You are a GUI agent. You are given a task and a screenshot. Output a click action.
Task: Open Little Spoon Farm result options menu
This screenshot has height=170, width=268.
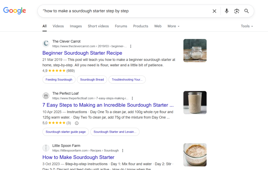pos(122,151)
